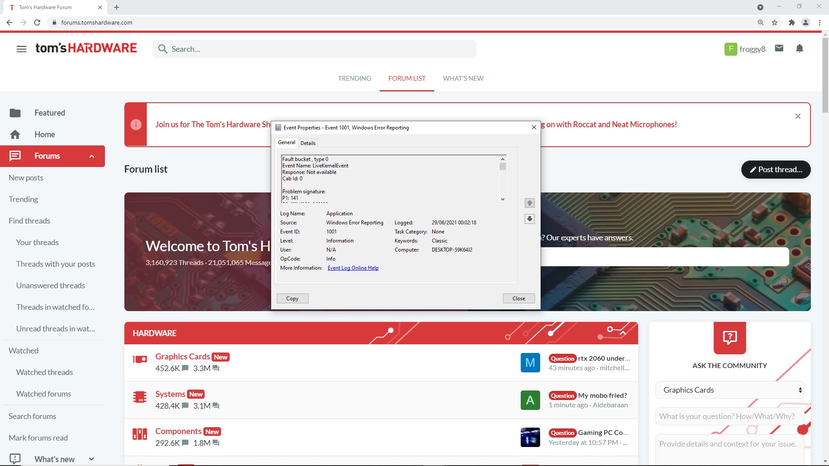Click the Copy button in dialog
The width and height of the screenshot is (829, 466).
click(292, 299)
